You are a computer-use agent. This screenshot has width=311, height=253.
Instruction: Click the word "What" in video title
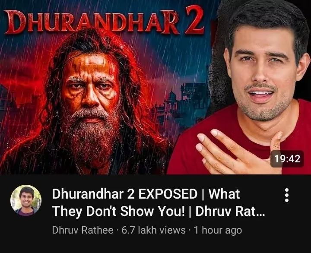[x=224, y=194]
